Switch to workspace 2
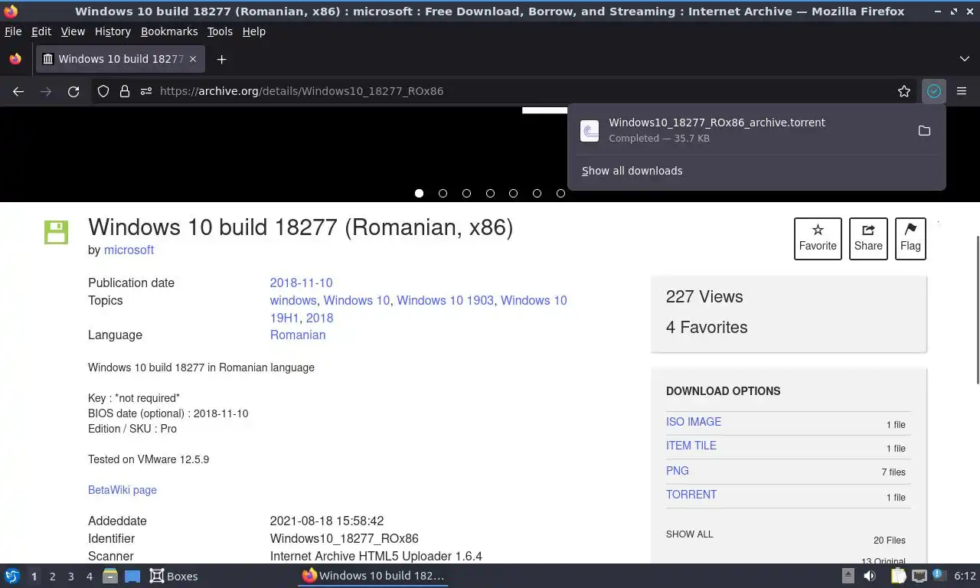The height and width of the screenshot is (588, 980). tap(52, 577)
